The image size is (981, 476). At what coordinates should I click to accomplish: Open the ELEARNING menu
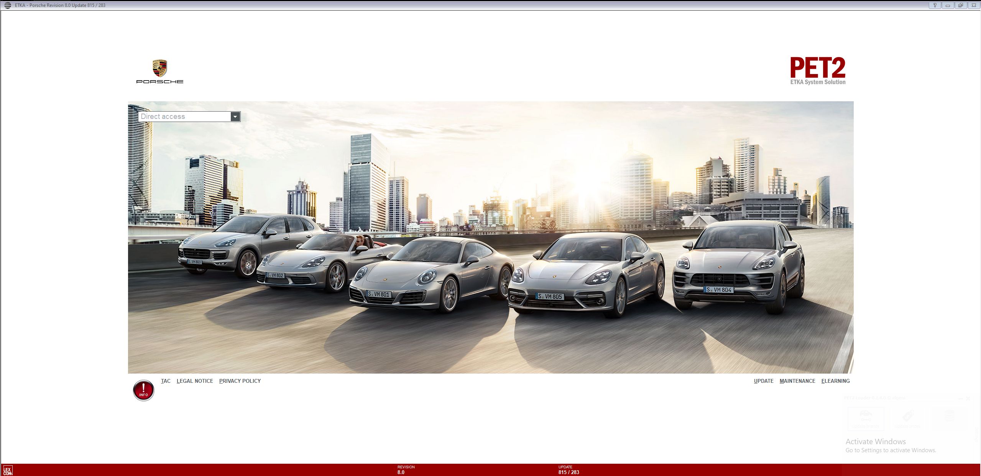[836, 381]
